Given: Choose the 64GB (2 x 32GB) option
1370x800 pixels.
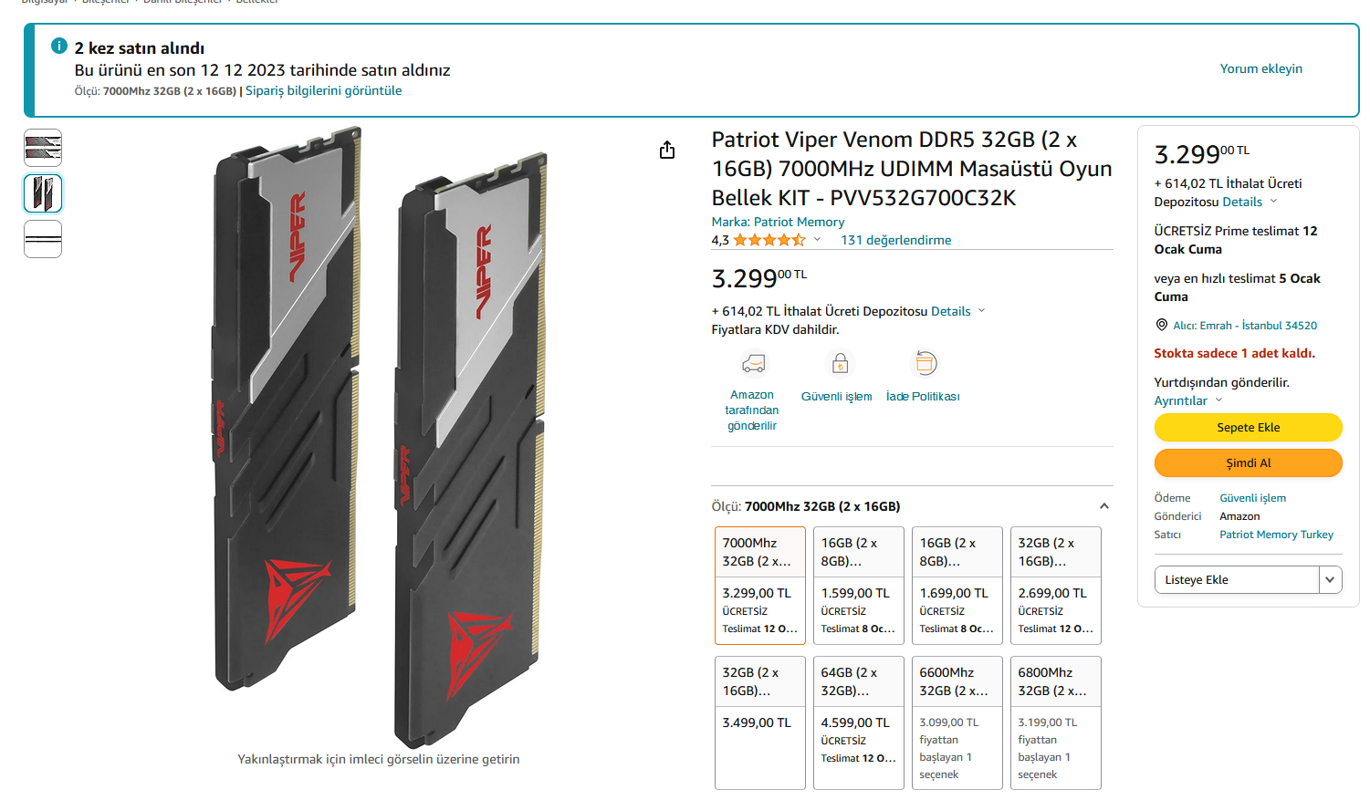Looking at the screenshot, I should 859,722.
